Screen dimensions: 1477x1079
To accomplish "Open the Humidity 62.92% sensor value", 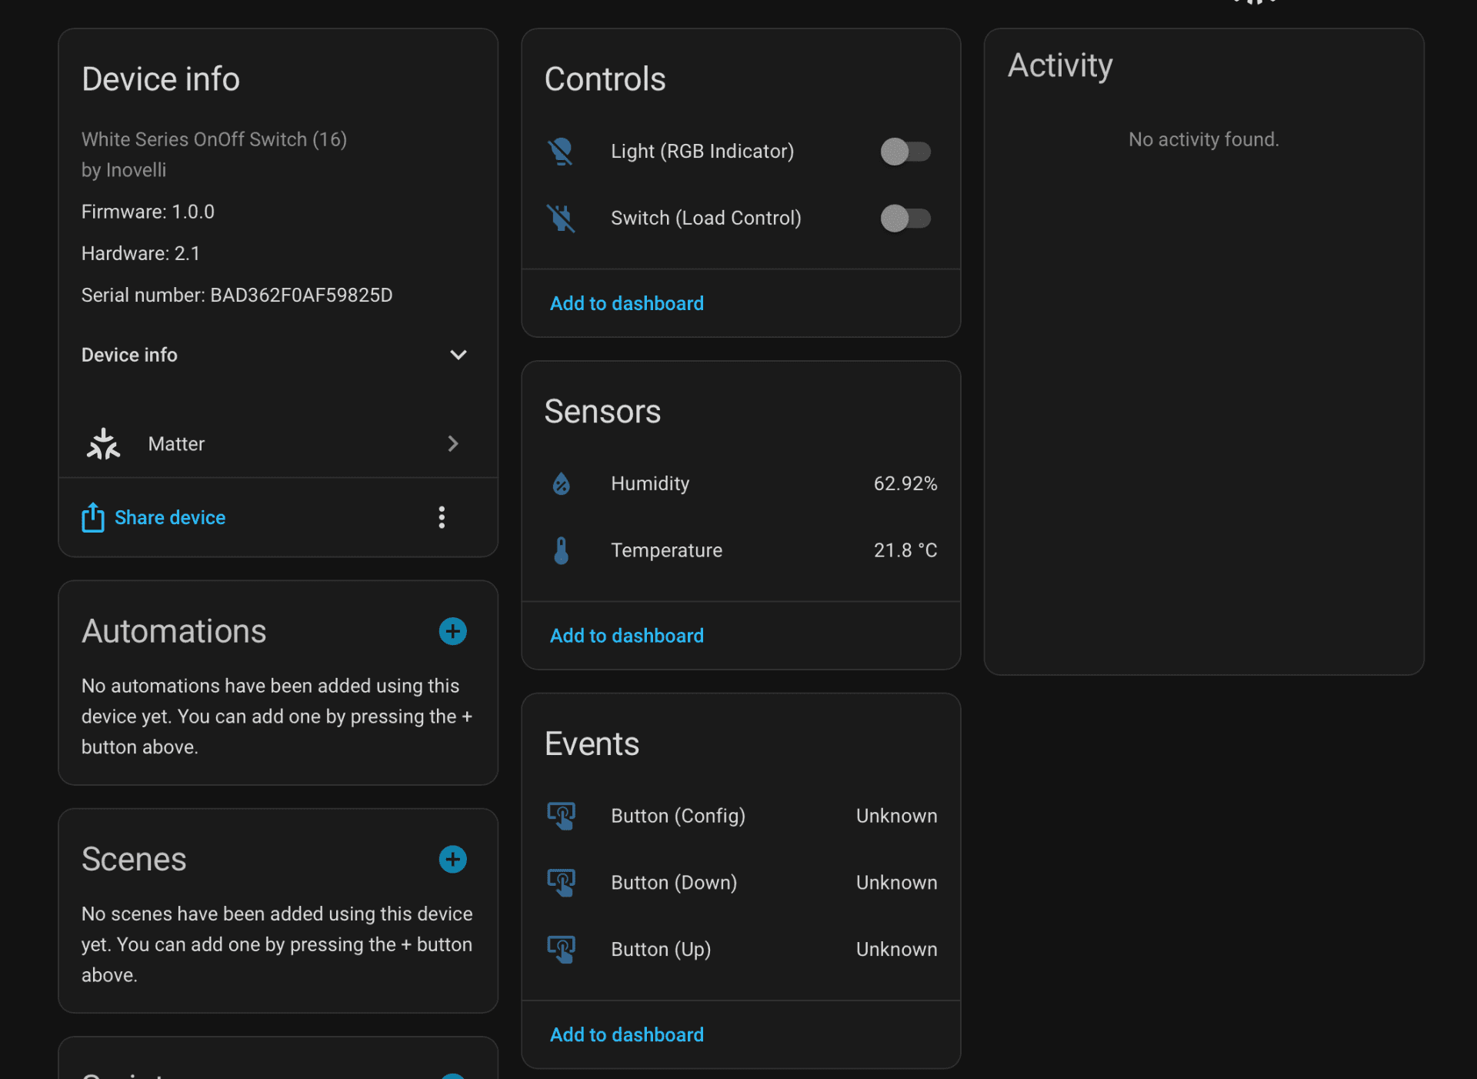I will point(905,483).
